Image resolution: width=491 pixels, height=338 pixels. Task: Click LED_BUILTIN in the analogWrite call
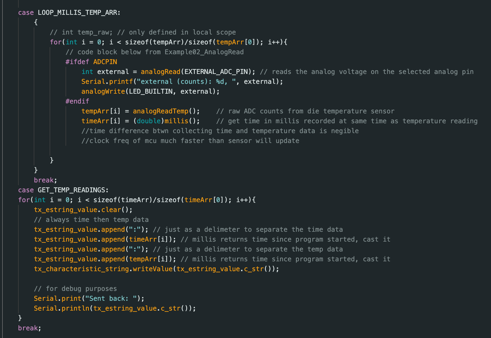tap(151, 91)
